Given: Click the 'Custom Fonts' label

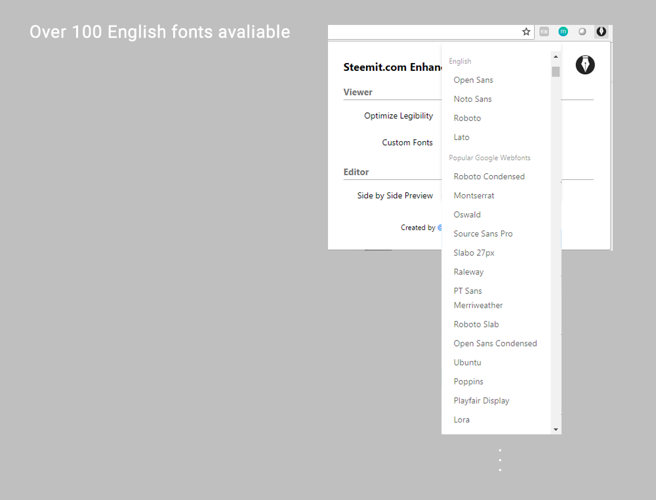Looking at the screenshot, I should tap(407, 142).
